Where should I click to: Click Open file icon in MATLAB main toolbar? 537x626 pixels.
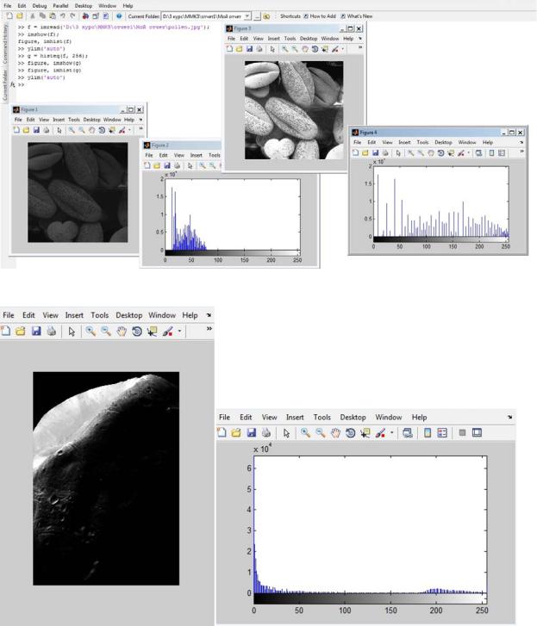point(20,16)
